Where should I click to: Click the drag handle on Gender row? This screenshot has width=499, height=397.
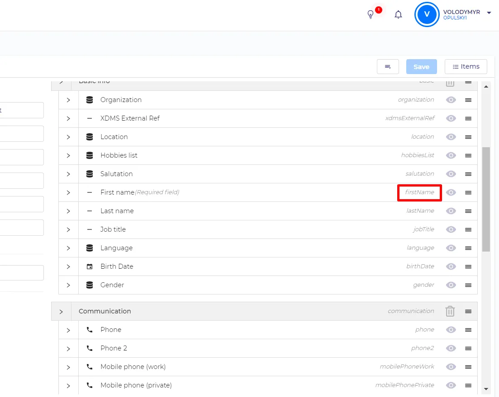(x=468, y=285)
